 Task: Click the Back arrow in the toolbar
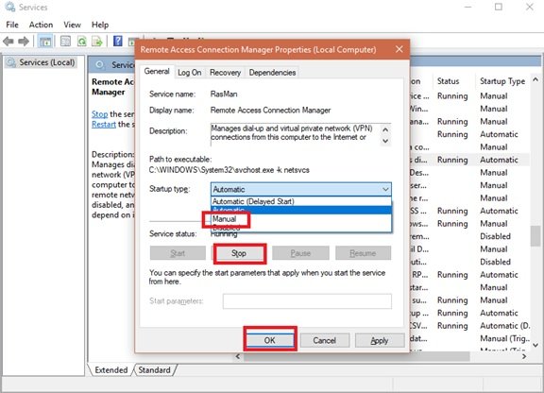(x=8, y=42)
